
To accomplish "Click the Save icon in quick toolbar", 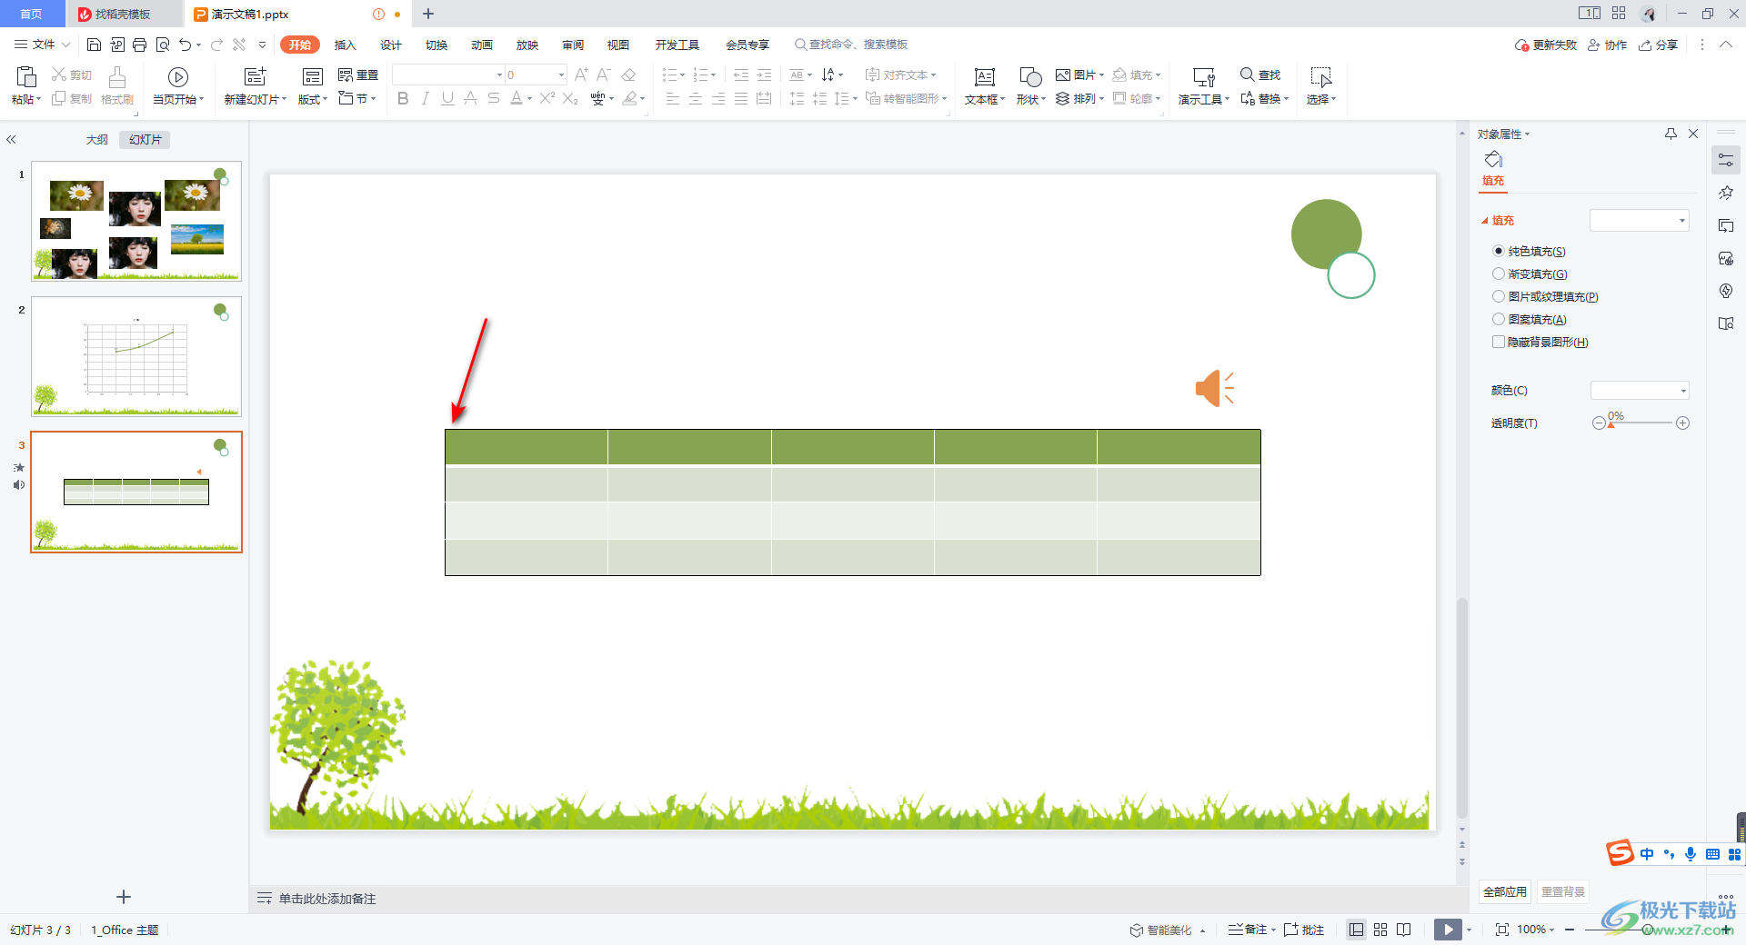I will point(94,45).
